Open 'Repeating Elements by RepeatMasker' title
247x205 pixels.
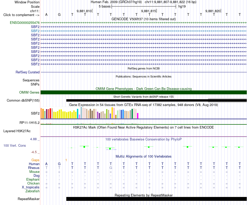click(144, 195)
